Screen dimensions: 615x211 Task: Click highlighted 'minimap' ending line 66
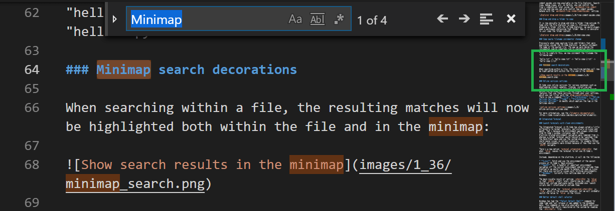pyautogui.click(x=455, y=126)
